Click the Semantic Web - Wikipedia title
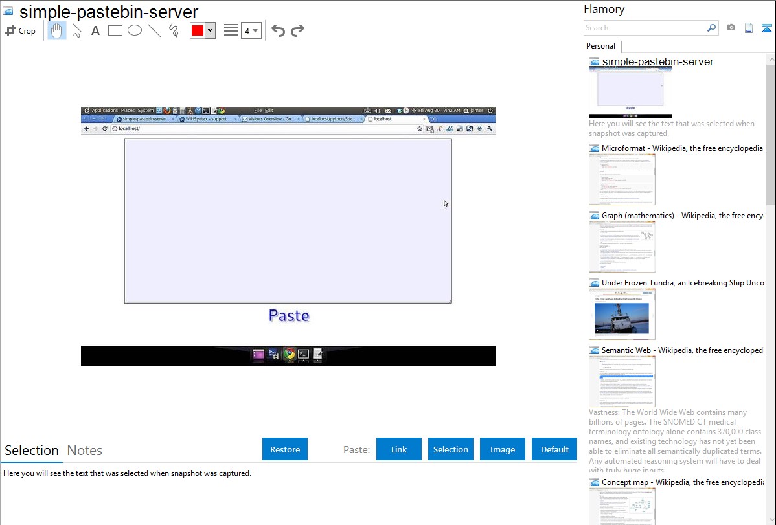776x525 pixels. (x=682, y=350)
